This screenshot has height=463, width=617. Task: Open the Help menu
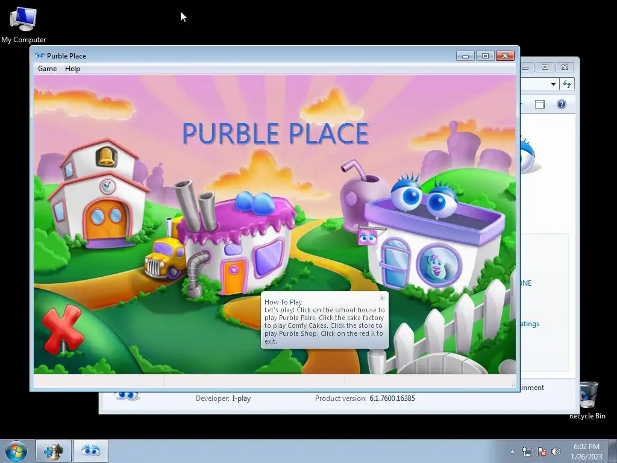pyautogui.click(x=72, y=69)
